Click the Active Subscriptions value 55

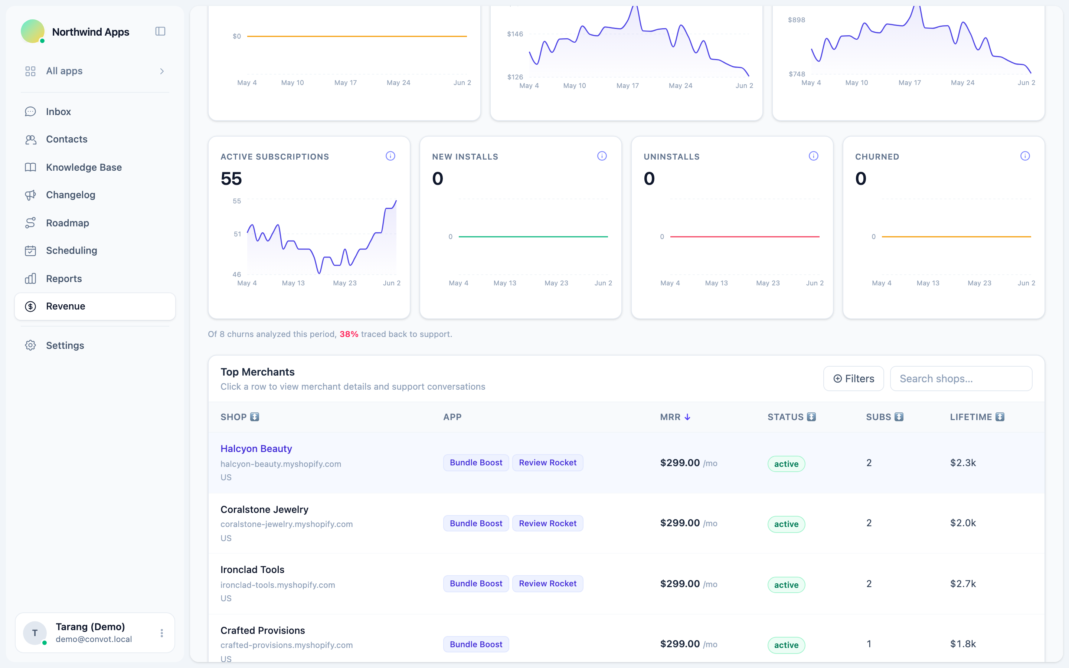(x=232, y=179)
